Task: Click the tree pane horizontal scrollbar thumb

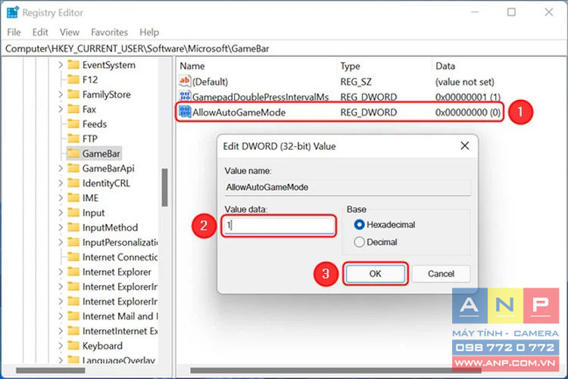Action: click(50, 371)
